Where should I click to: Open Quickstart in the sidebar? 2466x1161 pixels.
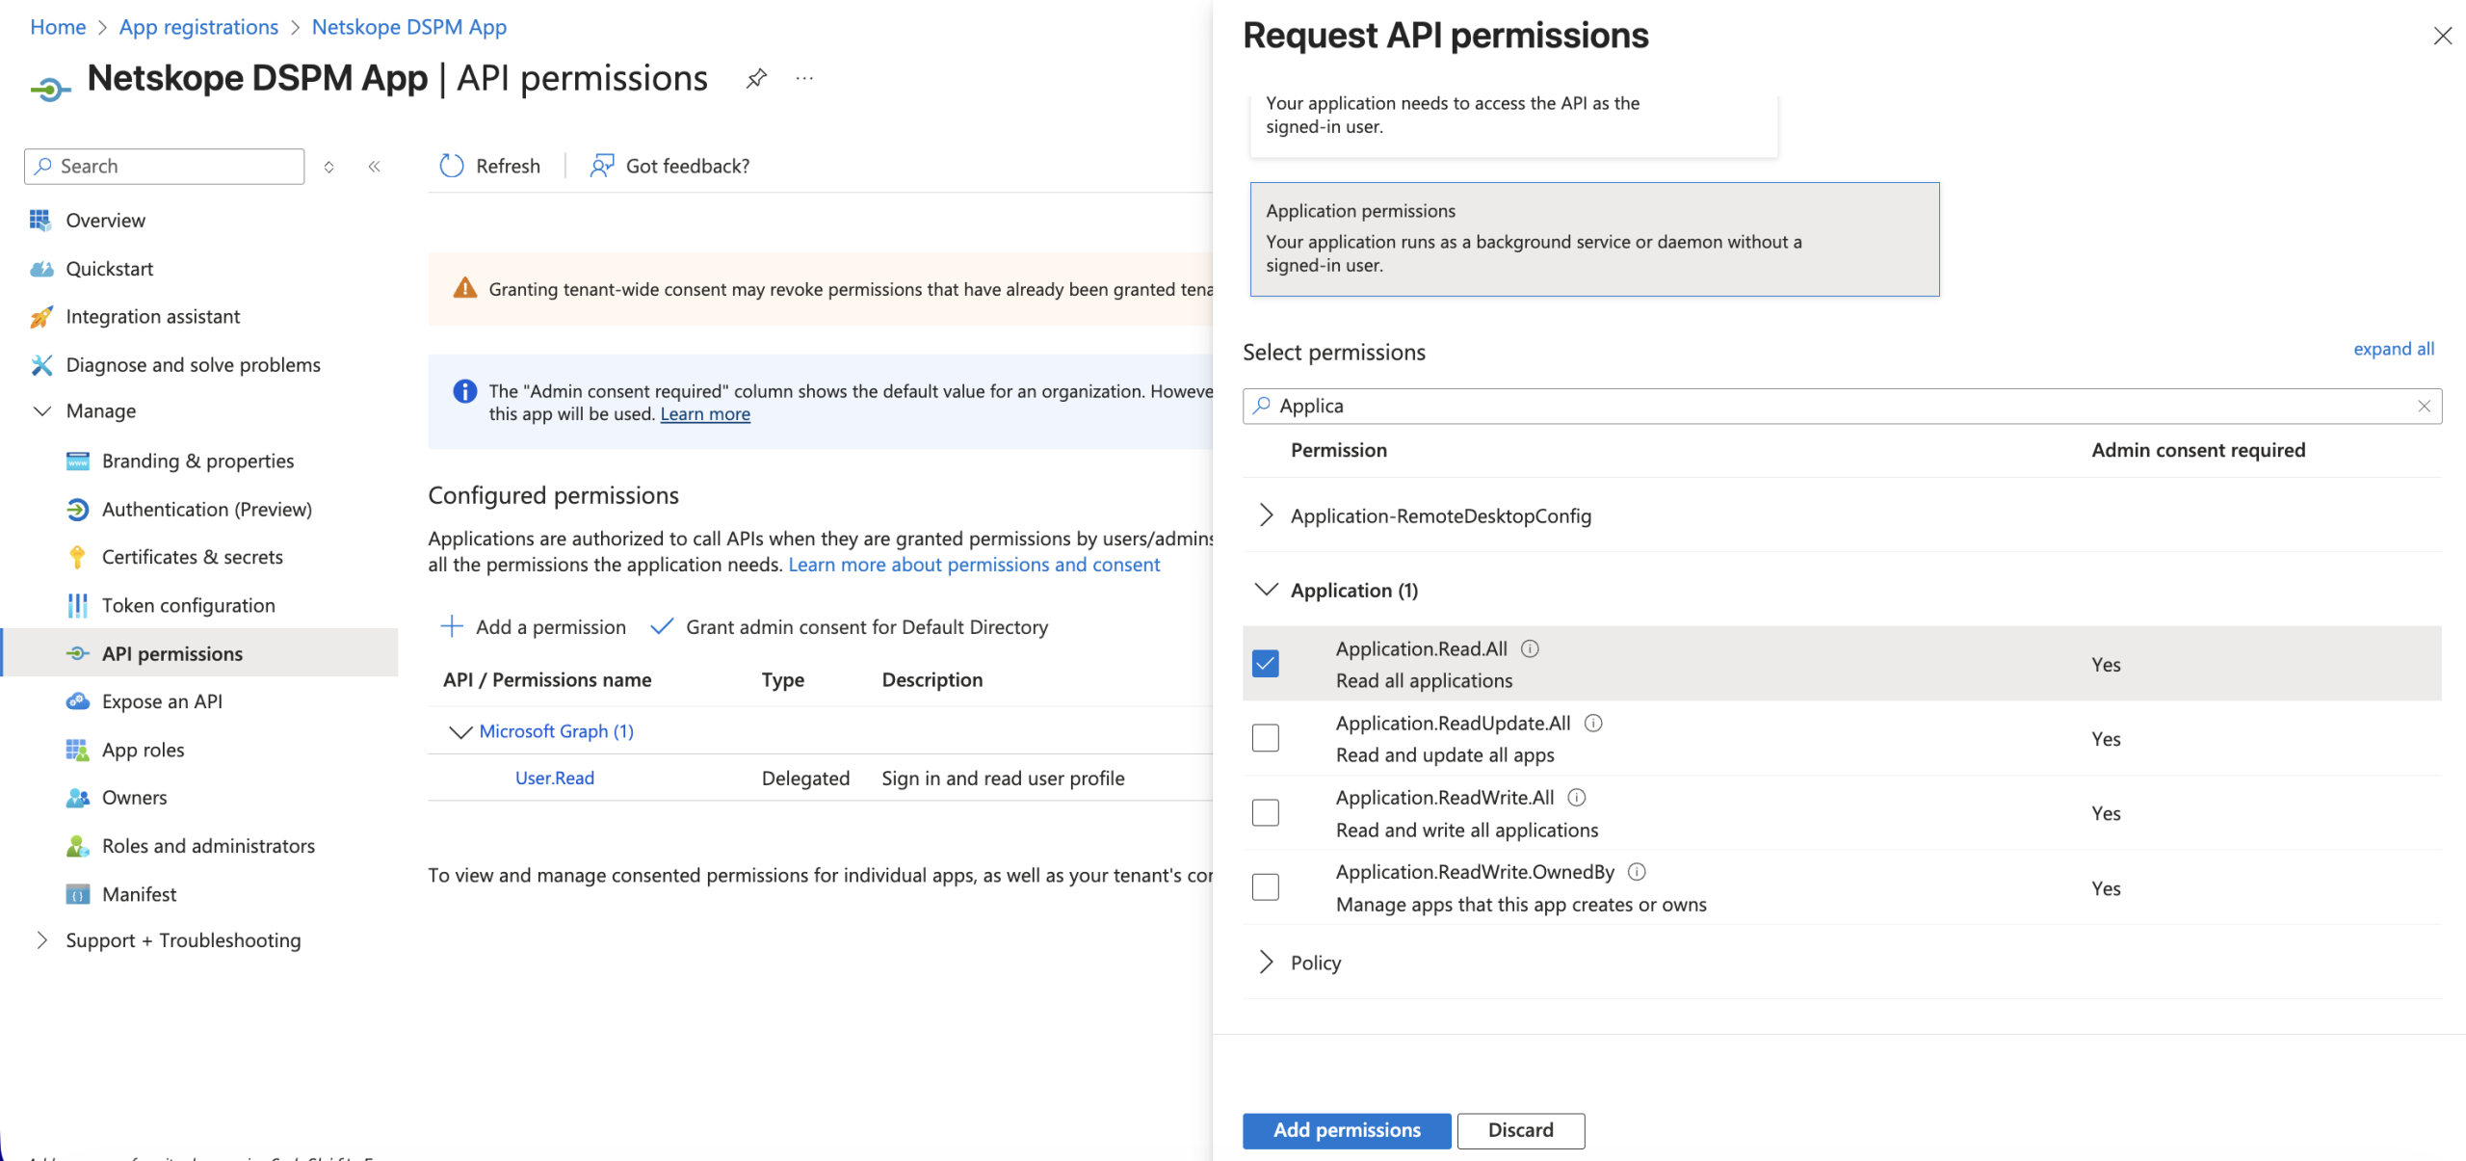tap(109, 268)
